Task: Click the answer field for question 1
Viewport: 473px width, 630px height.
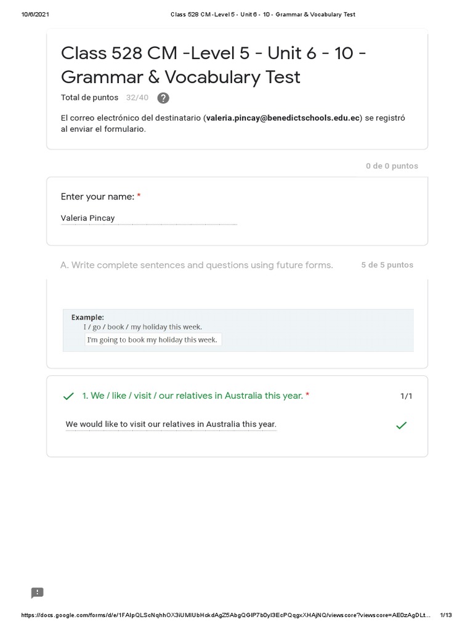Action: (x=171, y=425)
